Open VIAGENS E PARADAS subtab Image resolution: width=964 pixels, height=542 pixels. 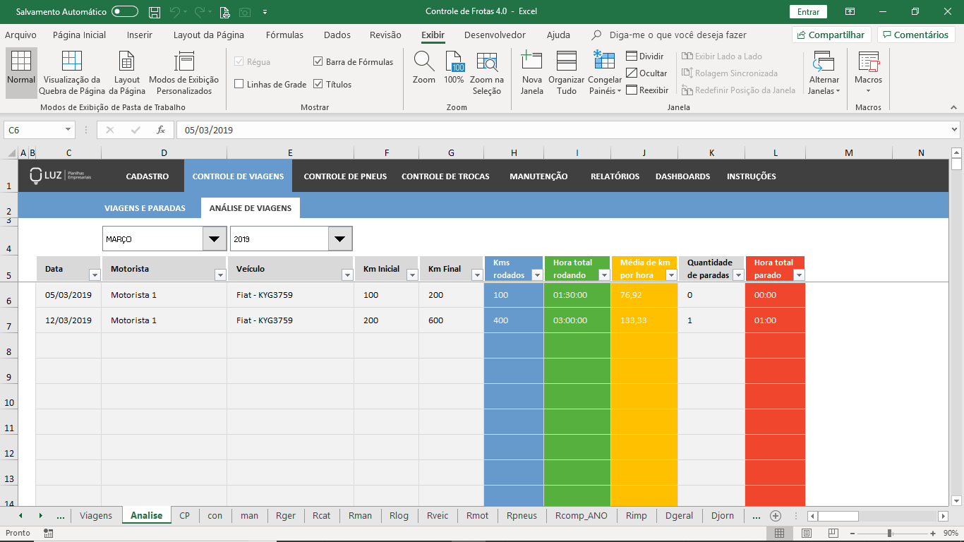[x=145, y=208]
